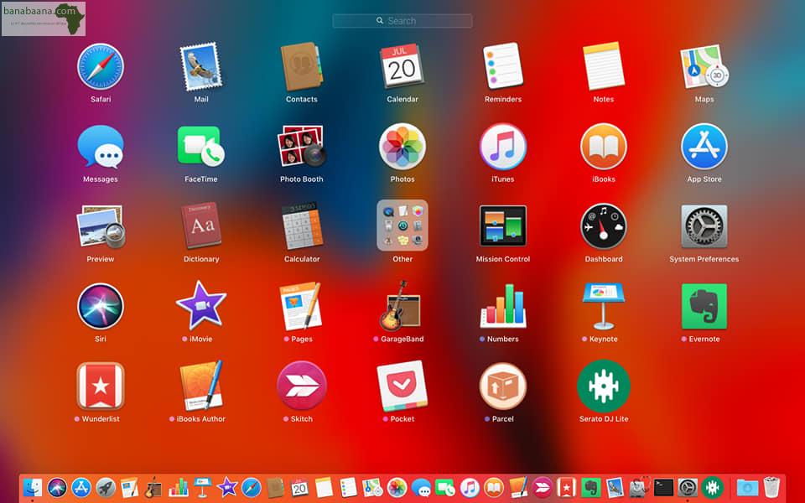Focus the Launchpad Search field

click(402, 20)
